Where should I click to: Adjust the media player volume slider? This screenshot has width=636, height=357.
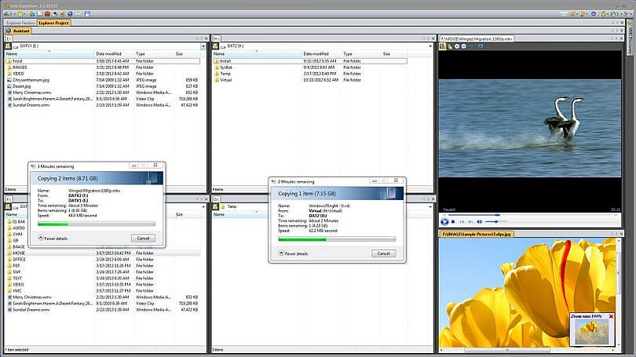pos(495,222)
